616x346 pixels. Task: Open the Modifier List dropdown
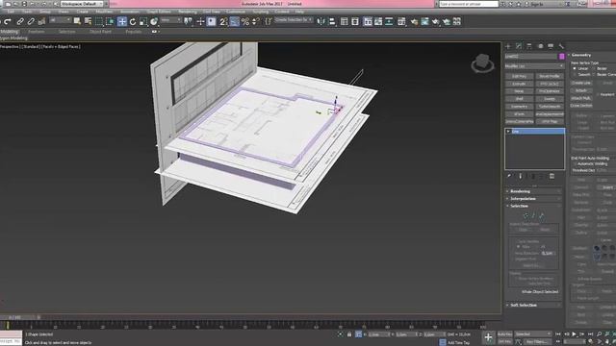534,66
